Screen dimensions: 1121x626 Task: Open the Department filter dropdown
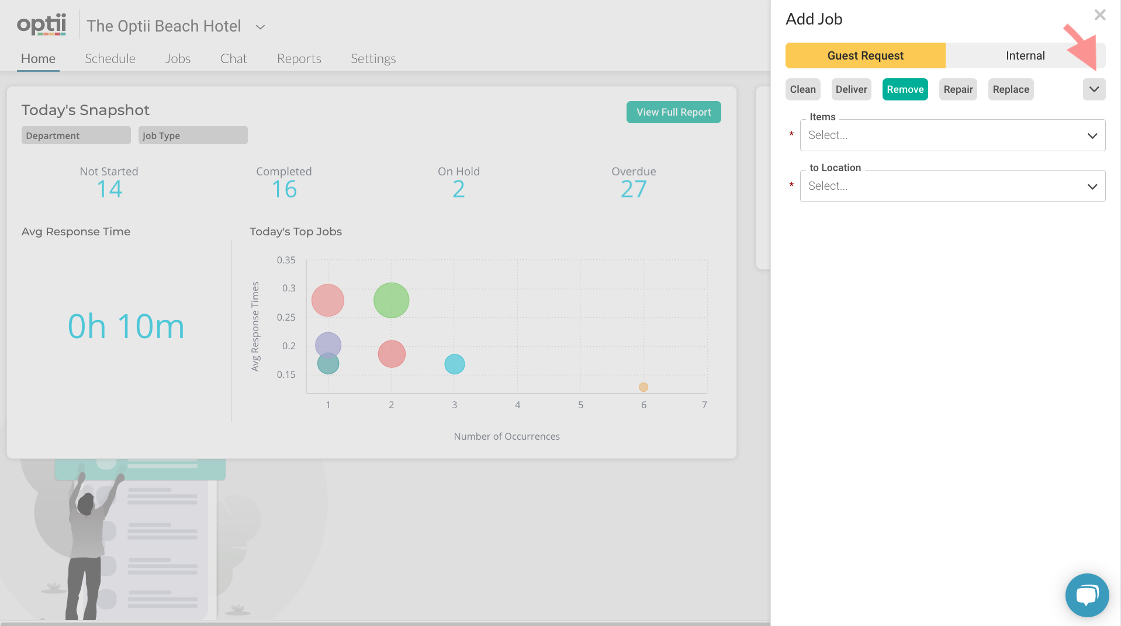point(76,135)
